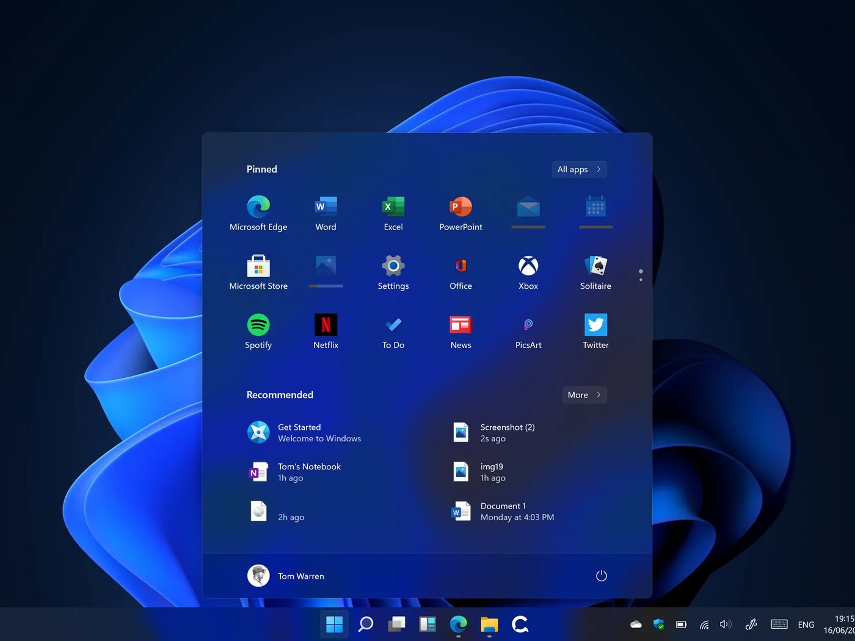Screen dimensions: 855x641
Task: Click the More button in Recommended
Action: [584, 395]
